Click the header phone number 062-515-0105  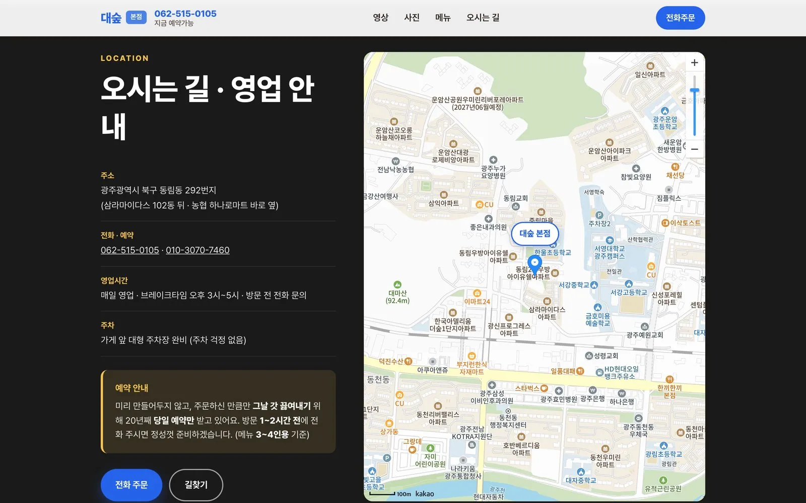pyautogui.click(x=185, y=14)
